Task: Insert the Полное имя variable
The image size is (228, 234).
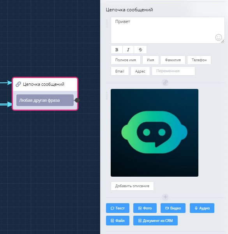Action: coord(125,60)
